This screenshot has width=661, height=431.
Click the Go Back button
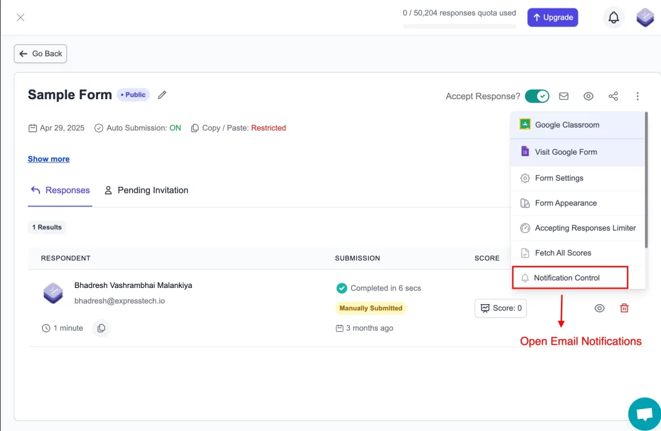[40, 53]
